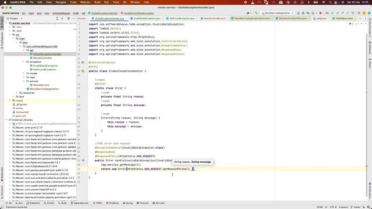
Task: Click Project panel settings gear icon
Action: (x=69, y=19)
